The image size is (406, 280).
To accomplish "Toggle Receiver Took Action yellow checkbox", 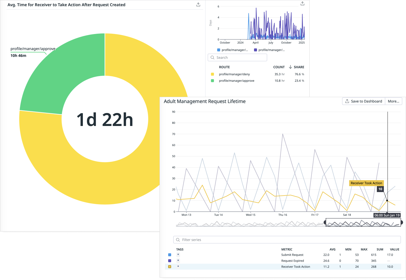I will [x=170, y=267].
